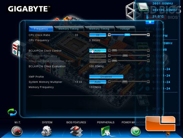Open the BIOS Features chip icon

(76, 131)
